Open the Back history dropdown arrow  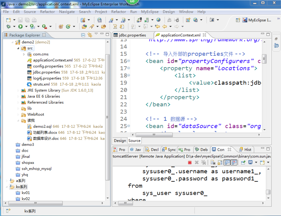(x=170, y=27)
